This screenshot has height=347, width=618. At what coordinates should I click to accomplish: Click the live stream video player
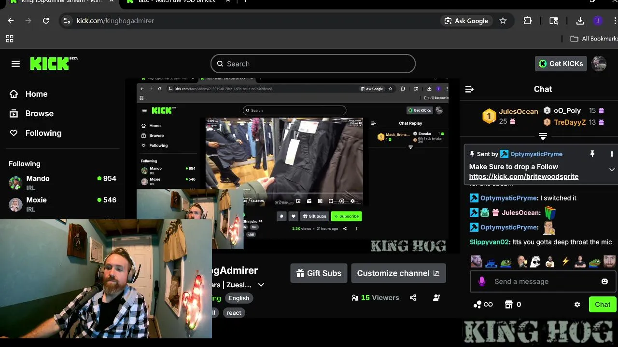tap(292, 166)
